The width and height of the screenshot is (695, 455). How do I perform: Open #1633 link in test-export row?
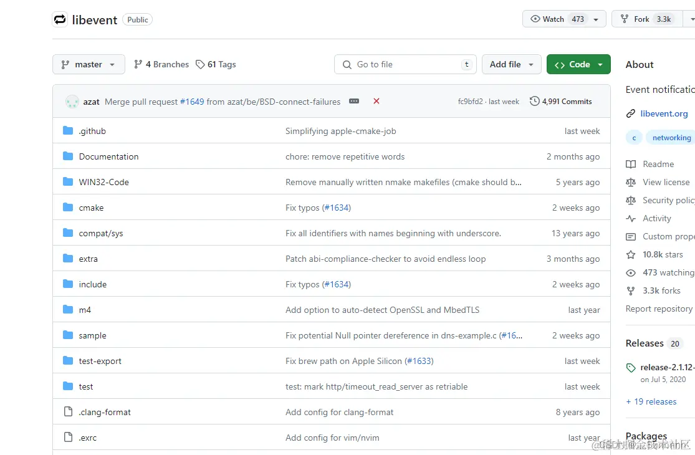pyautogui.click(x=419, y=361)
